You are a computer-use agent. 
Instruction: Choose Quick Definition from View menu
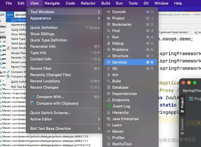(65, 28)
